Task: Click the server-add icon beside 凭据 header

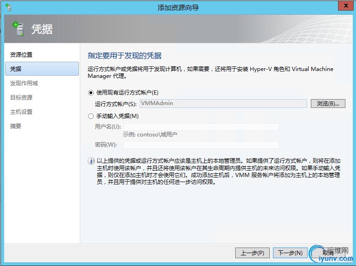Action: tap(18, 29)
